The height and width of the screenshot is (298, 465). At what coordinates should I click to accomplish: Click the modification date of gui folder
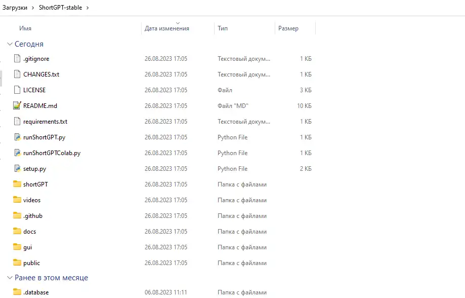point(166,247)
